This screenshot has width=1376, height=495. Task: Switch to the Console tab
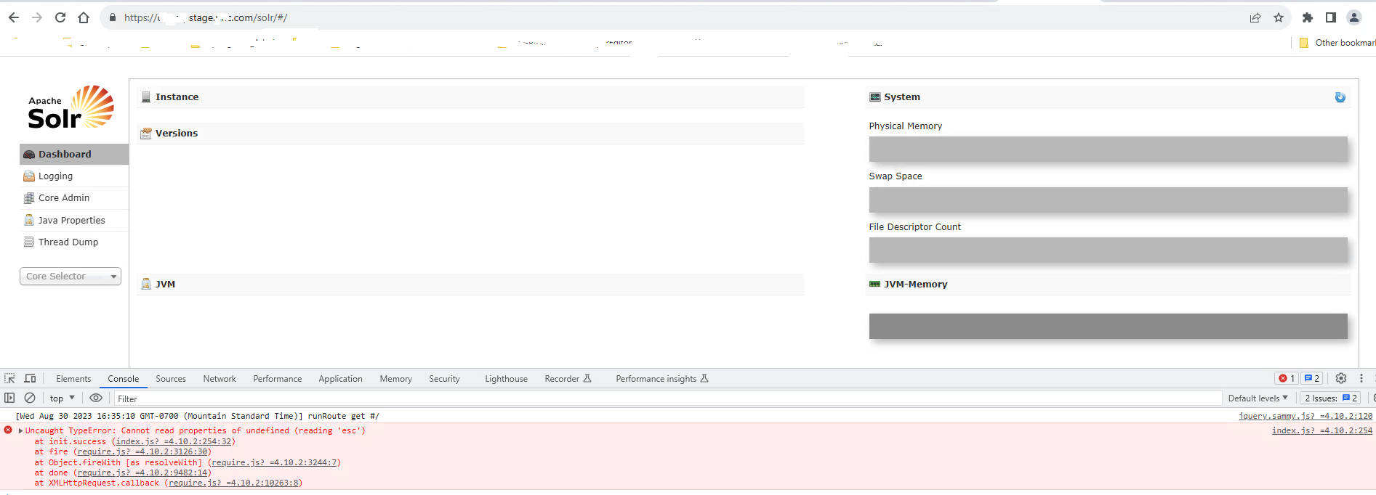[124, 379]
